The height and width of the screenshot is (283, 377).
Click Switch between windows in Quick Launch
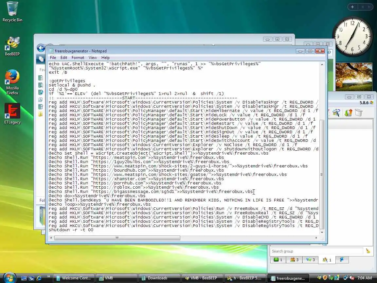click(31, 278)
